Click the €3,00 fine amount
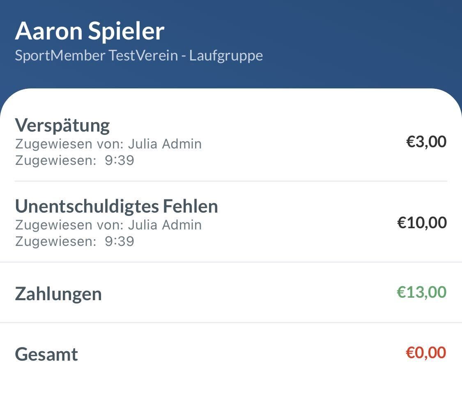 tap(426, 141)
